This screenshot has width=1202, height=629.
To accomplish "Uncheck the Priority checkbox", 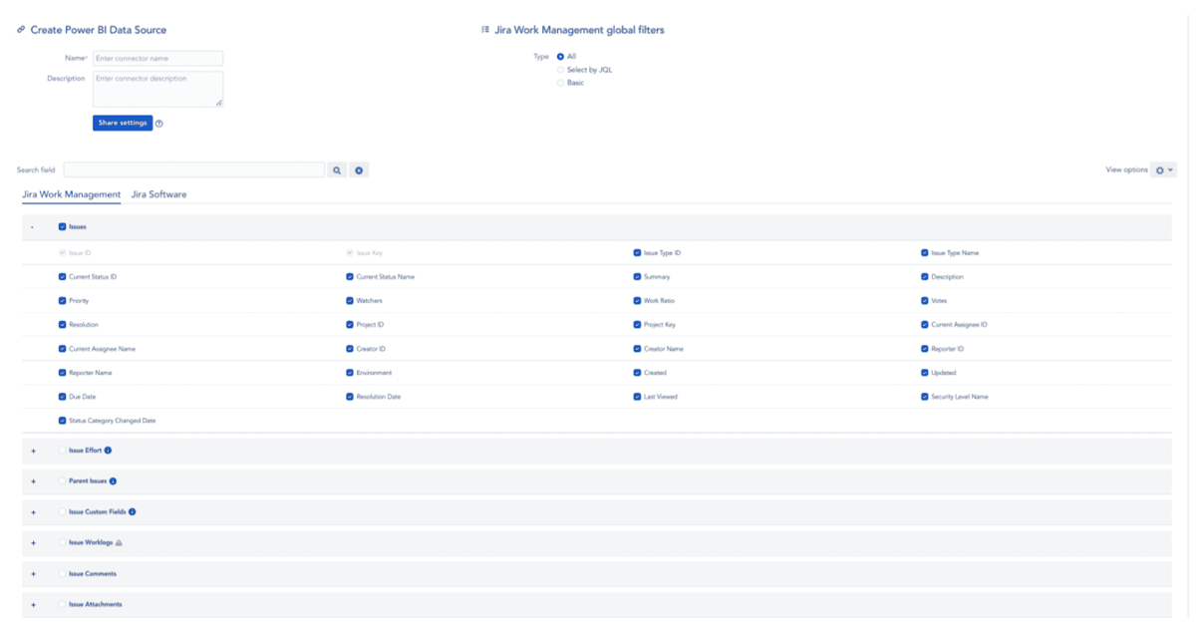I will (63, 301).
